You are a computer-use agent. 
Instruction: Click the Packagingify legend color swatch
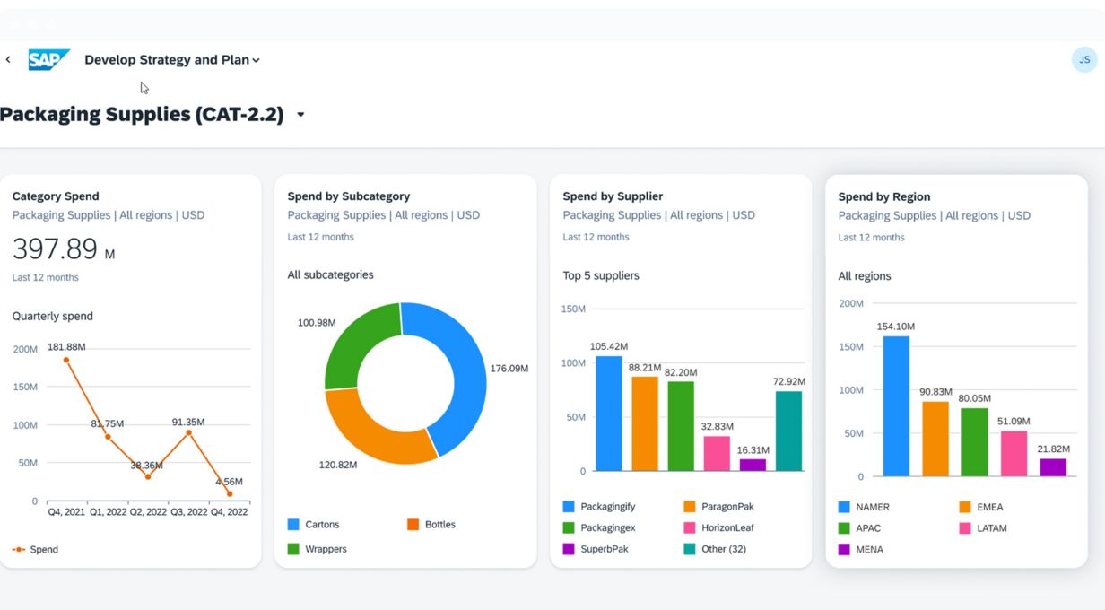pos(569,507)
